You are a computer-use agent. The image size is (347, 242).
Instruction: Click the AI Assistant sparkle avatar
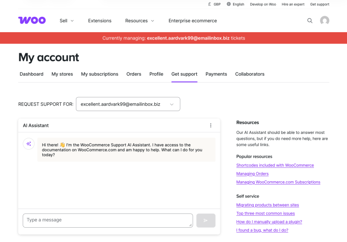29,143
